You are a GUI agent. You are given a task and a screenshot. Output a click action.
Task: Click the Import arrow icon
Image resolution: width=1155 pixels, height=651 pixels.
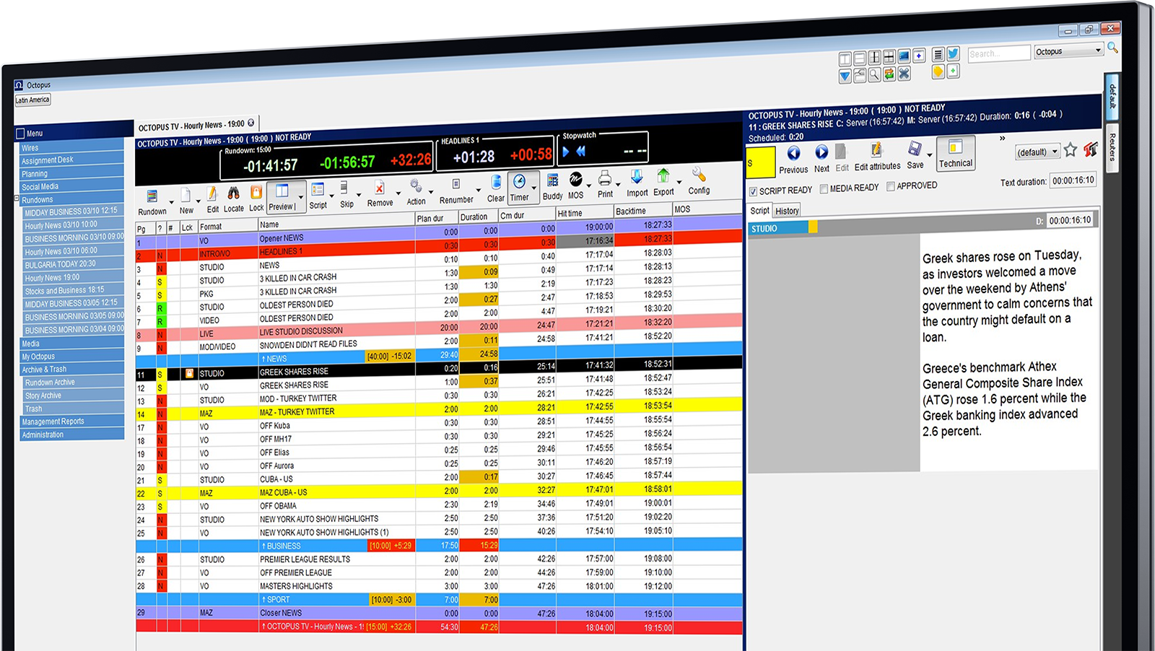pos(637,177)
